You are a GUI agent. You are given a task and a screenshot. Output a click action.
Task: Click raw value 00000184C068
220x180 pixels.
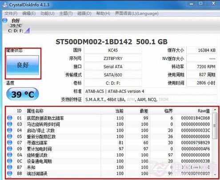click(196, 118)
